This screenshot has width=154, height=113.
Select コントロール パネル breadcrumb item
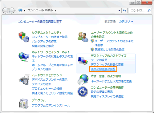tap(40, 10)
